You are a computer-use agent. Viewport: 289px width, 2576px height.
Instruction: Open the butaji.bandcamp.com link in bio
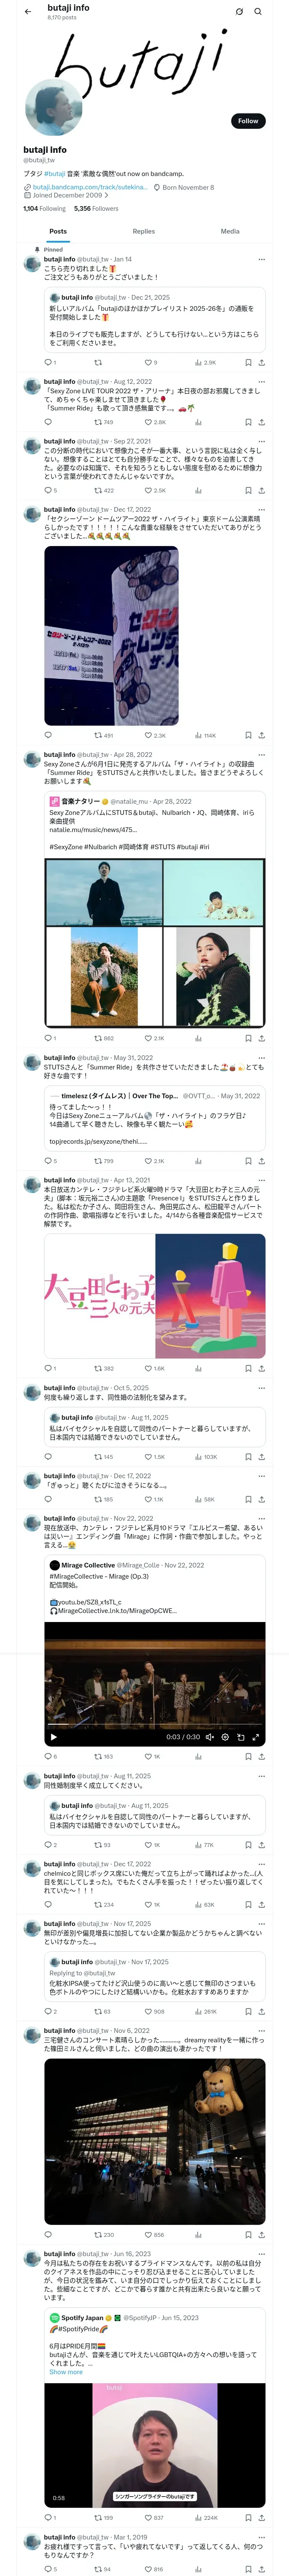pyautogui.click(x=89, y=187)
